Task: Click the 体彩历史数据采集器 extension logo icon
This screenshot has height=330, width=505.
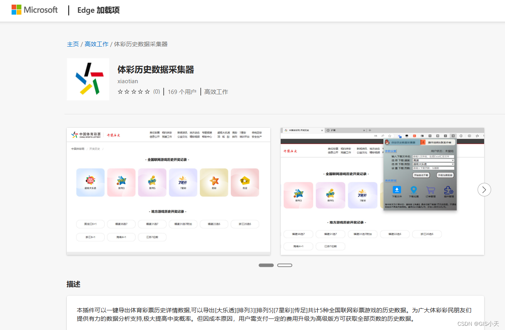Action: (x=88, y=79)
